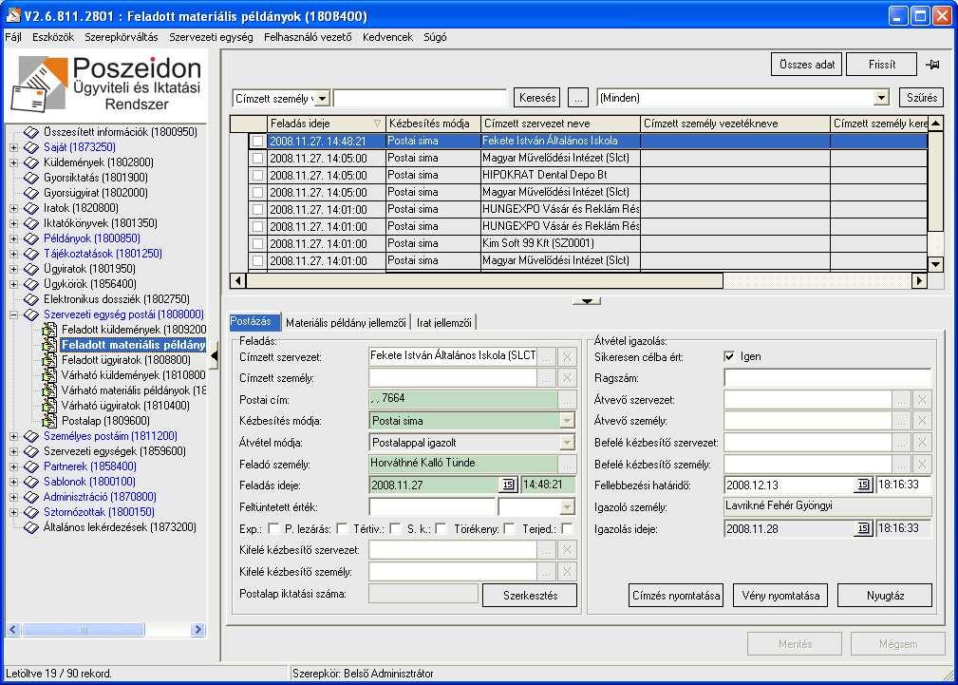This screenshot has width=958, height=685.
Task: Click the navigation tree horizontal scrollbar thumb
Action: 83,629
